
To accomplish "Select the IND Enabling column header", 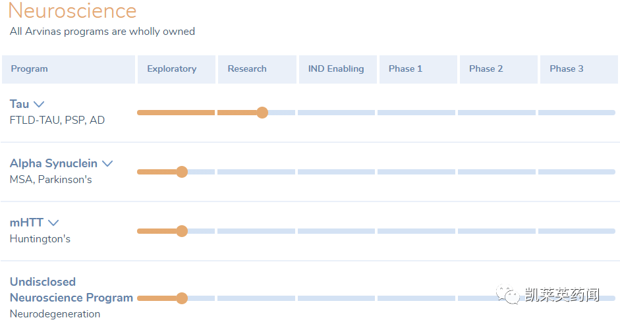I will pos(338,69).
